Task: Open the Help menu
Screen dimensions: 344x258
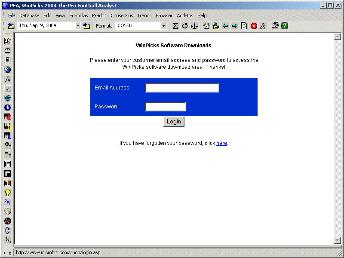Action: click(202, 15)
